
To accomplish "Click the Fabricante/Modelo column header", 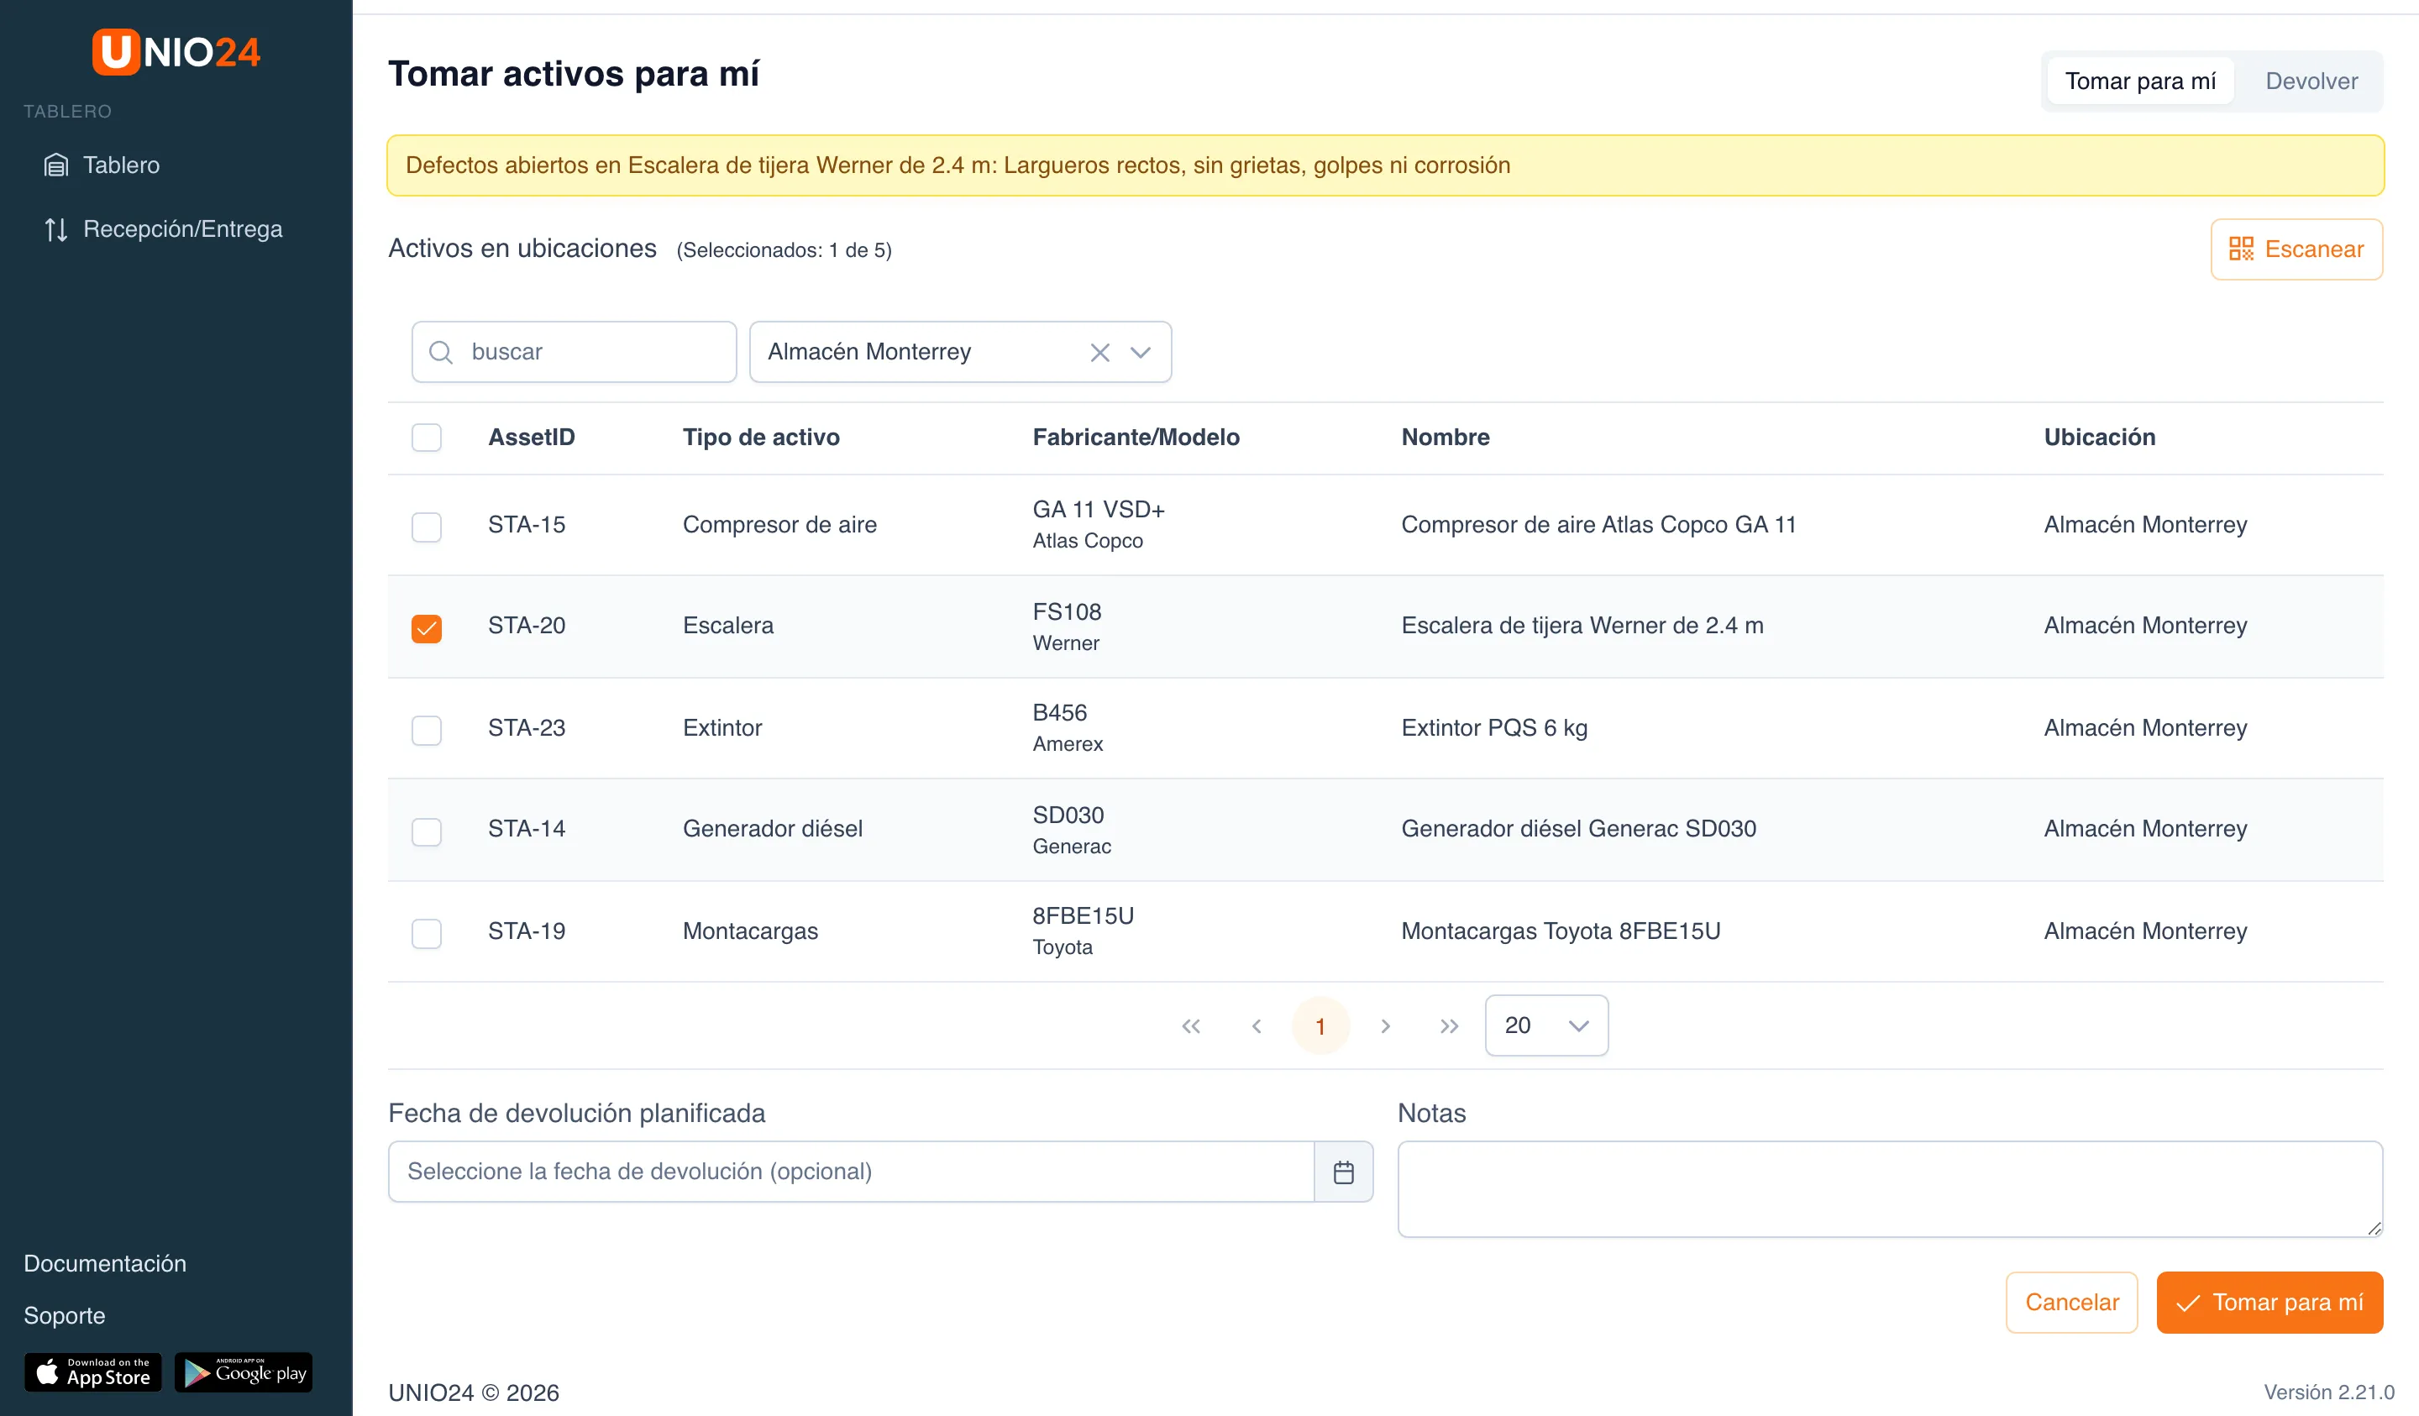I will (1136, 438).
